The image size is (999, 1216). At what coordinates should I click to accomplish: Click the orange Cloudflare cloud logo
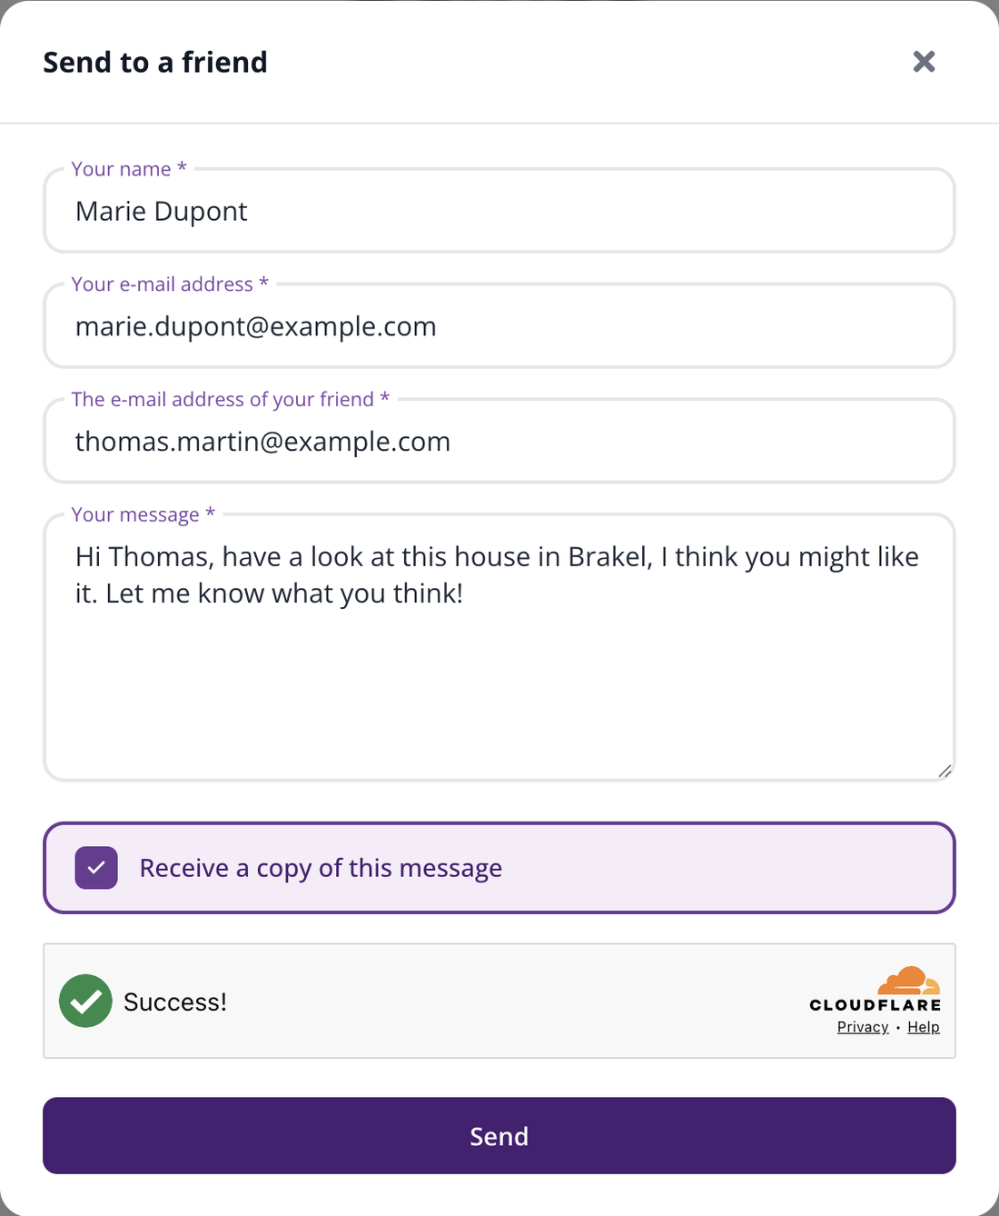(x=908, y=981)
